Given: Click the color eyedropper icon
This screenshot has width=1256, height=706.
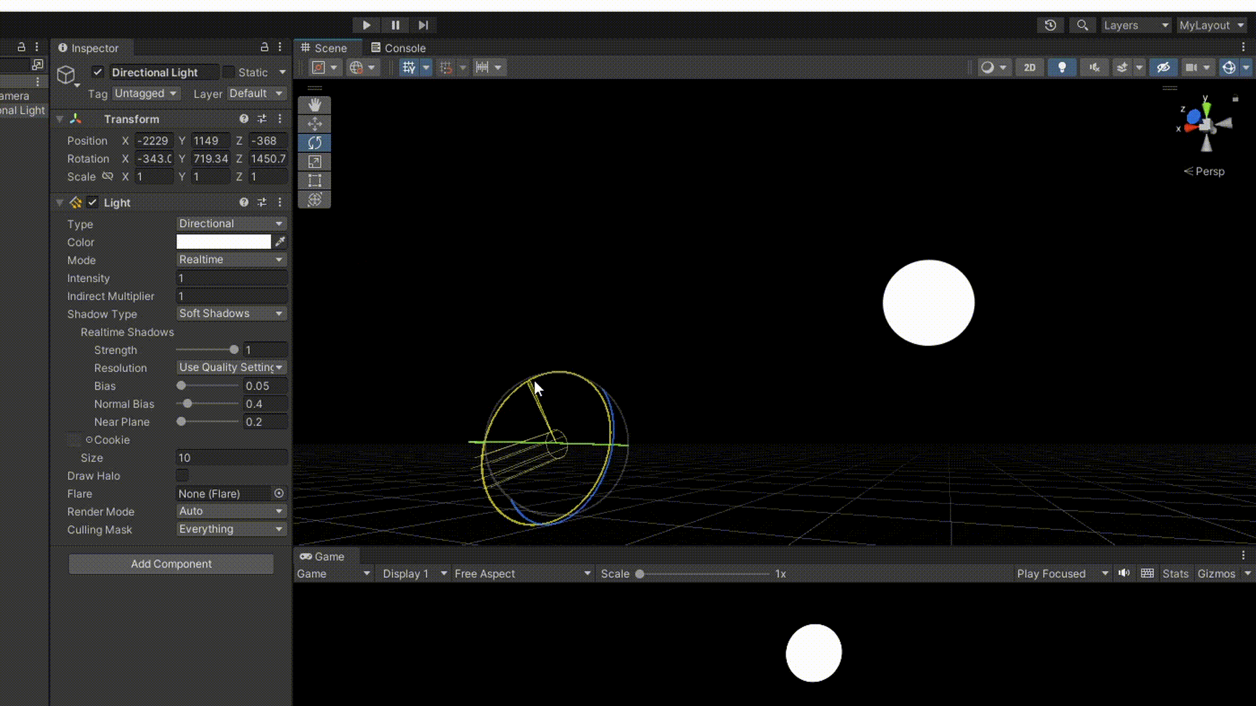Looking at the screenshot, I should [x=280, y=242].
